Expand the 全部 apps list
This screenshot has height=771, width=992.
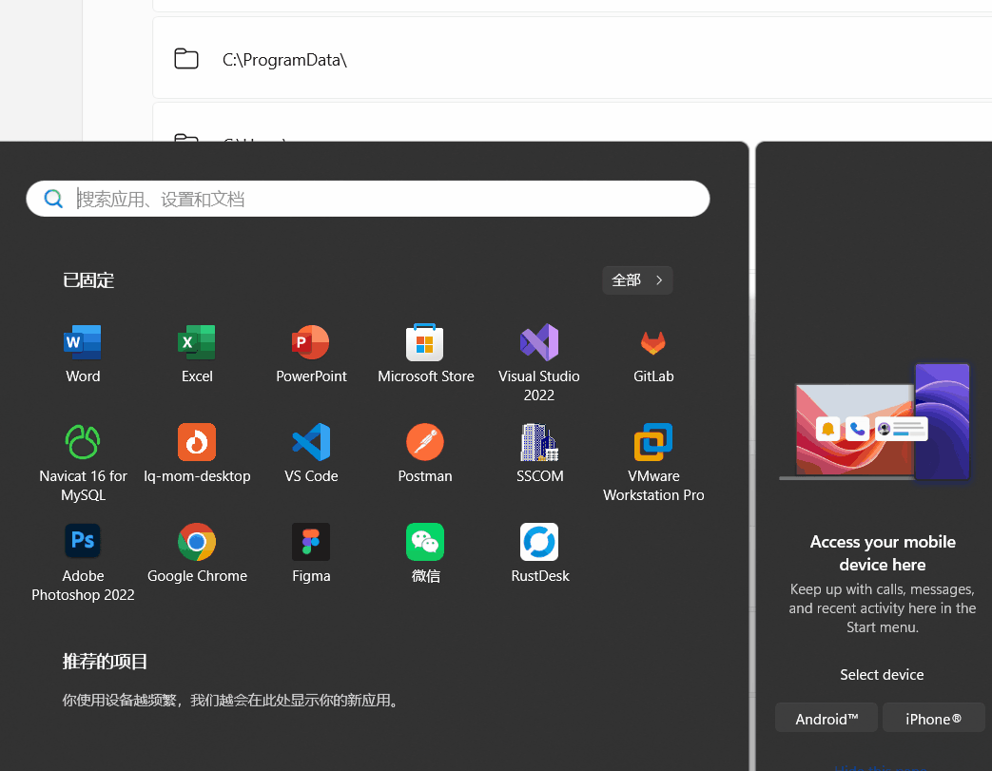click(x=637, y=279)
